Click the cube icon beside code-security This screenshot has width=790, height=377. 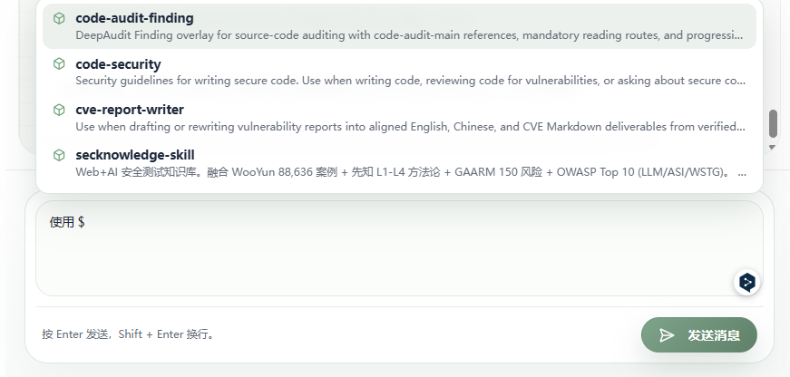(x=59, y=64)
